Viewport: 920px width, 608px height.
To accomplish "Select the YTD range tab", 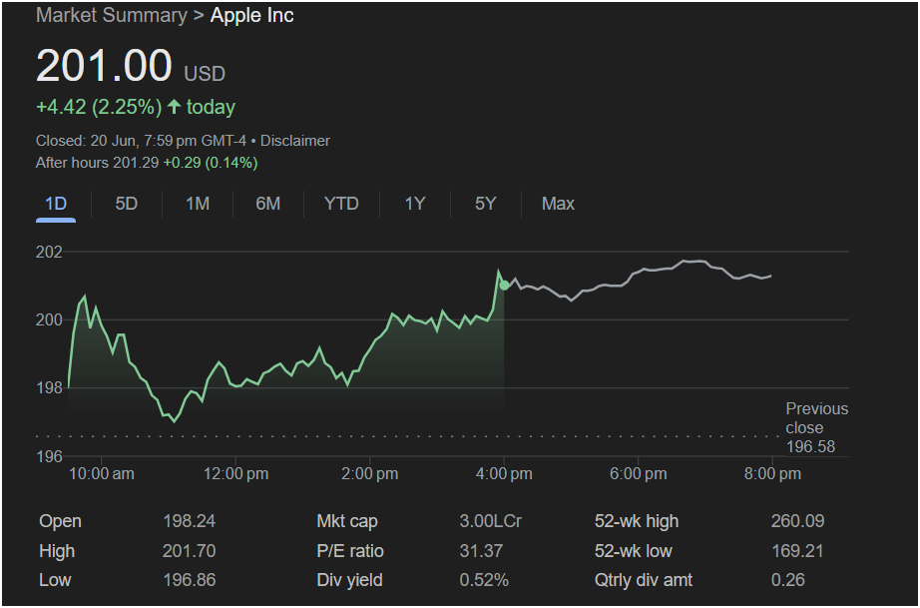I will [341, 204].
